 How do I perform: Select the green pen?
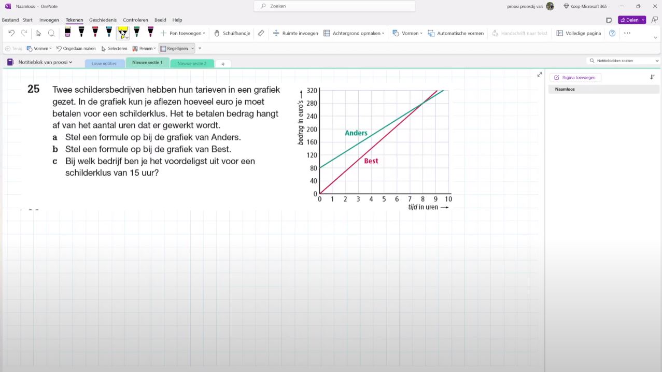pos(136,32)
